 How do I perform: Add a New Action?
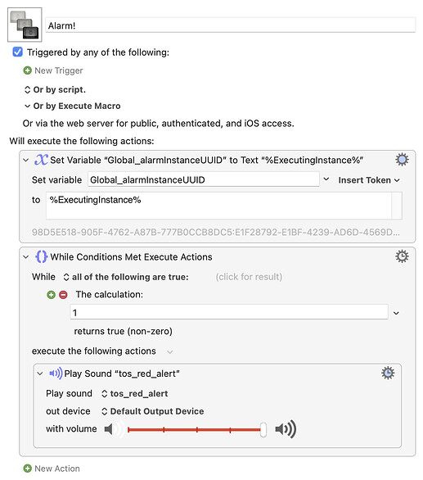pos(52,469)
